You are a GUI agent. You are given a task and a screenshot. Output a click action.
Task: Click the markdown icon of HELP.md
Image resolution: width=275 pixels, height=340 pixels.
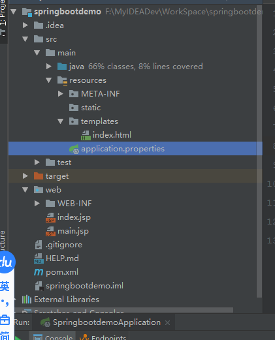pyautogui.click(x=39, y=258)
